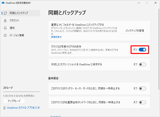Screen dimensions: 160x117
Task: Click the sync arrows icon in sidebar
Action: [x=5, y=13]
